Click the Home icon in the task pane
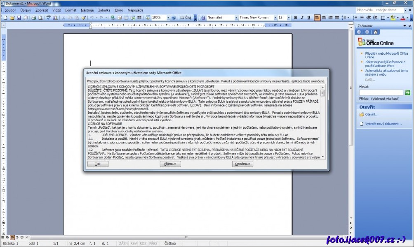Viewport: 414px width, 247px height. point(376,32)
